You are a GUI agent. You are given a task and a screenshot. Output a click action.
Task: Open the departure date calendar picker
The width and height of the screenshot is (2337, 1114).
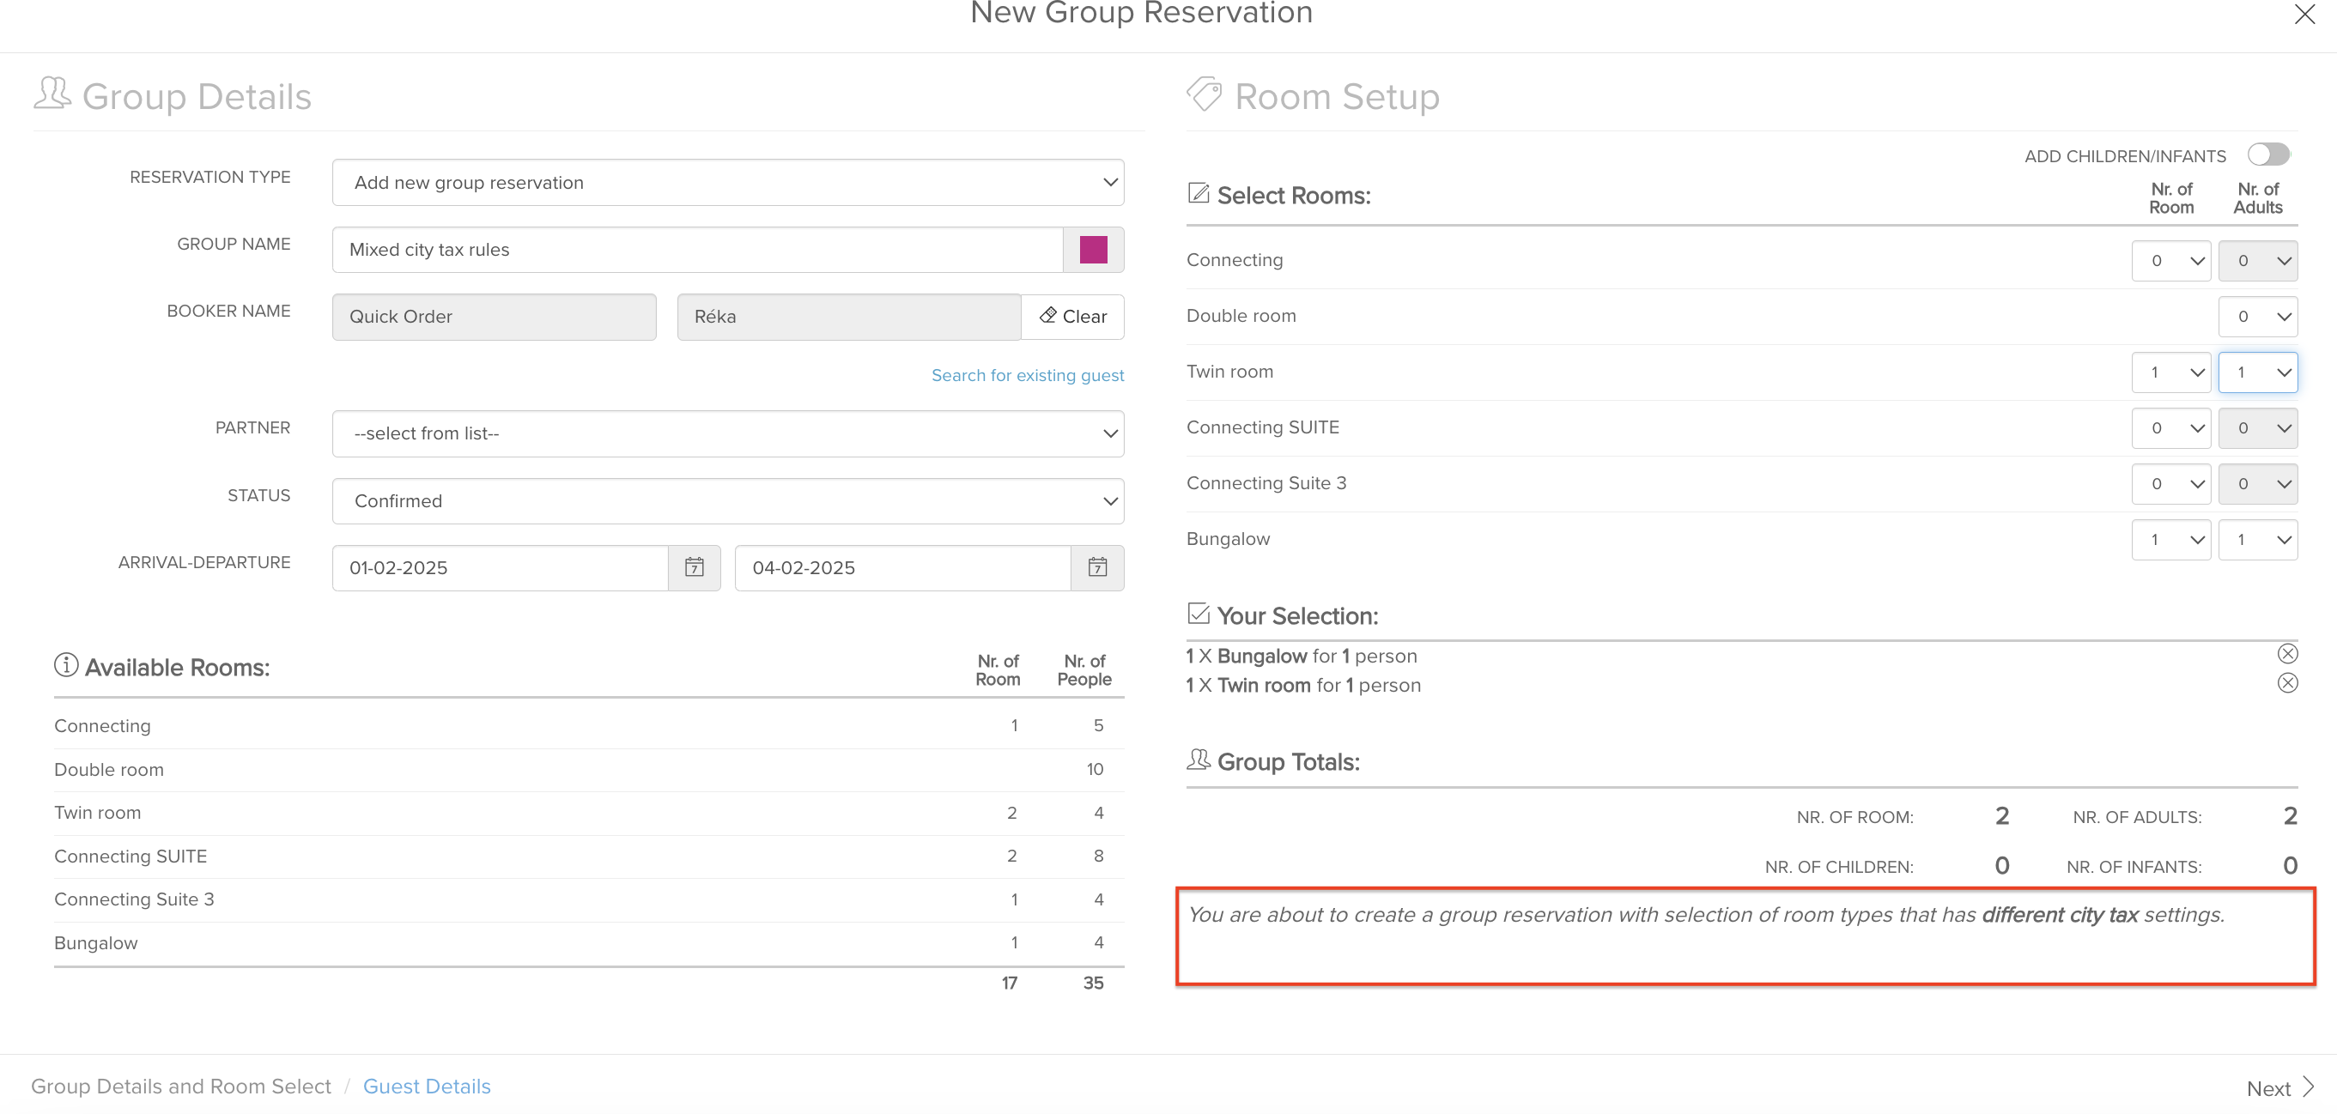(x=1097, y=568)
